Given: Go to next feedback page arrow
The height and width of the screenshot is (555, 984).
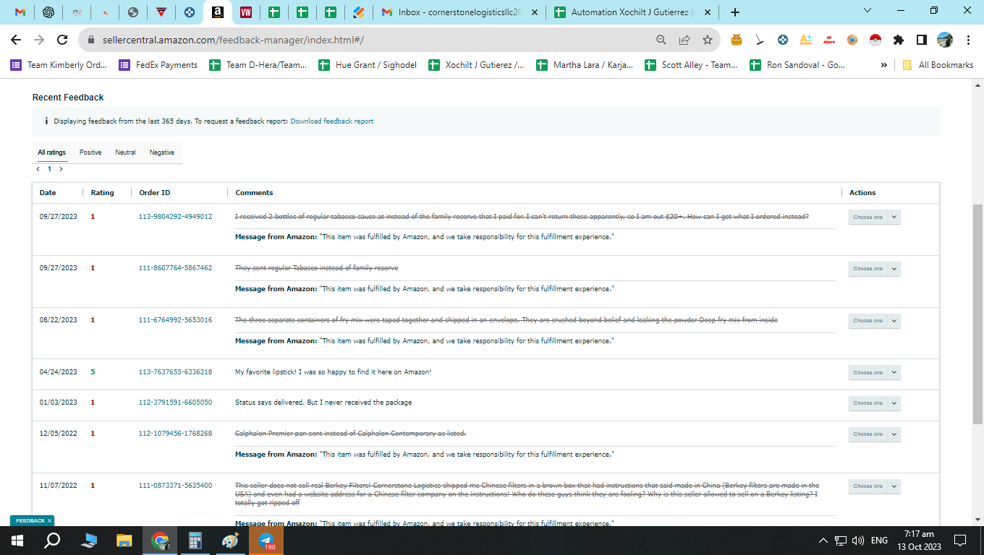Looking at the screenshot, I should click(x=61, y=169).
